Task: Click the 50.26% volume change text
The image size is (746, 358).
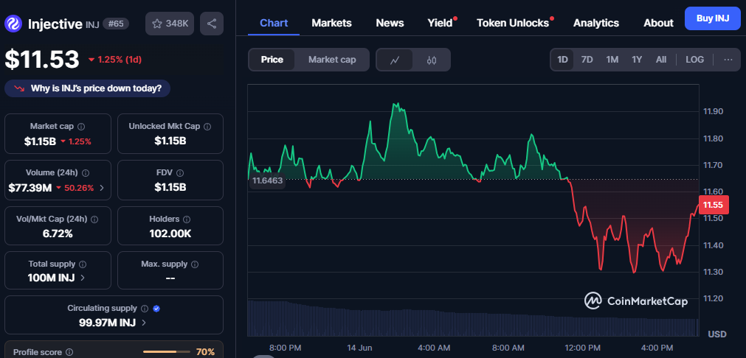Action: (x=79, y=188)
